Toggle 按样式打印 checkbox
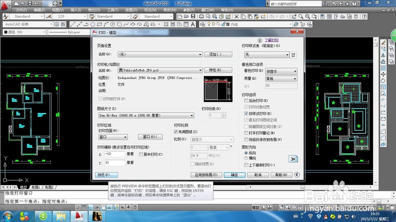This screenshot has width=396, height=222. [246, 113]
